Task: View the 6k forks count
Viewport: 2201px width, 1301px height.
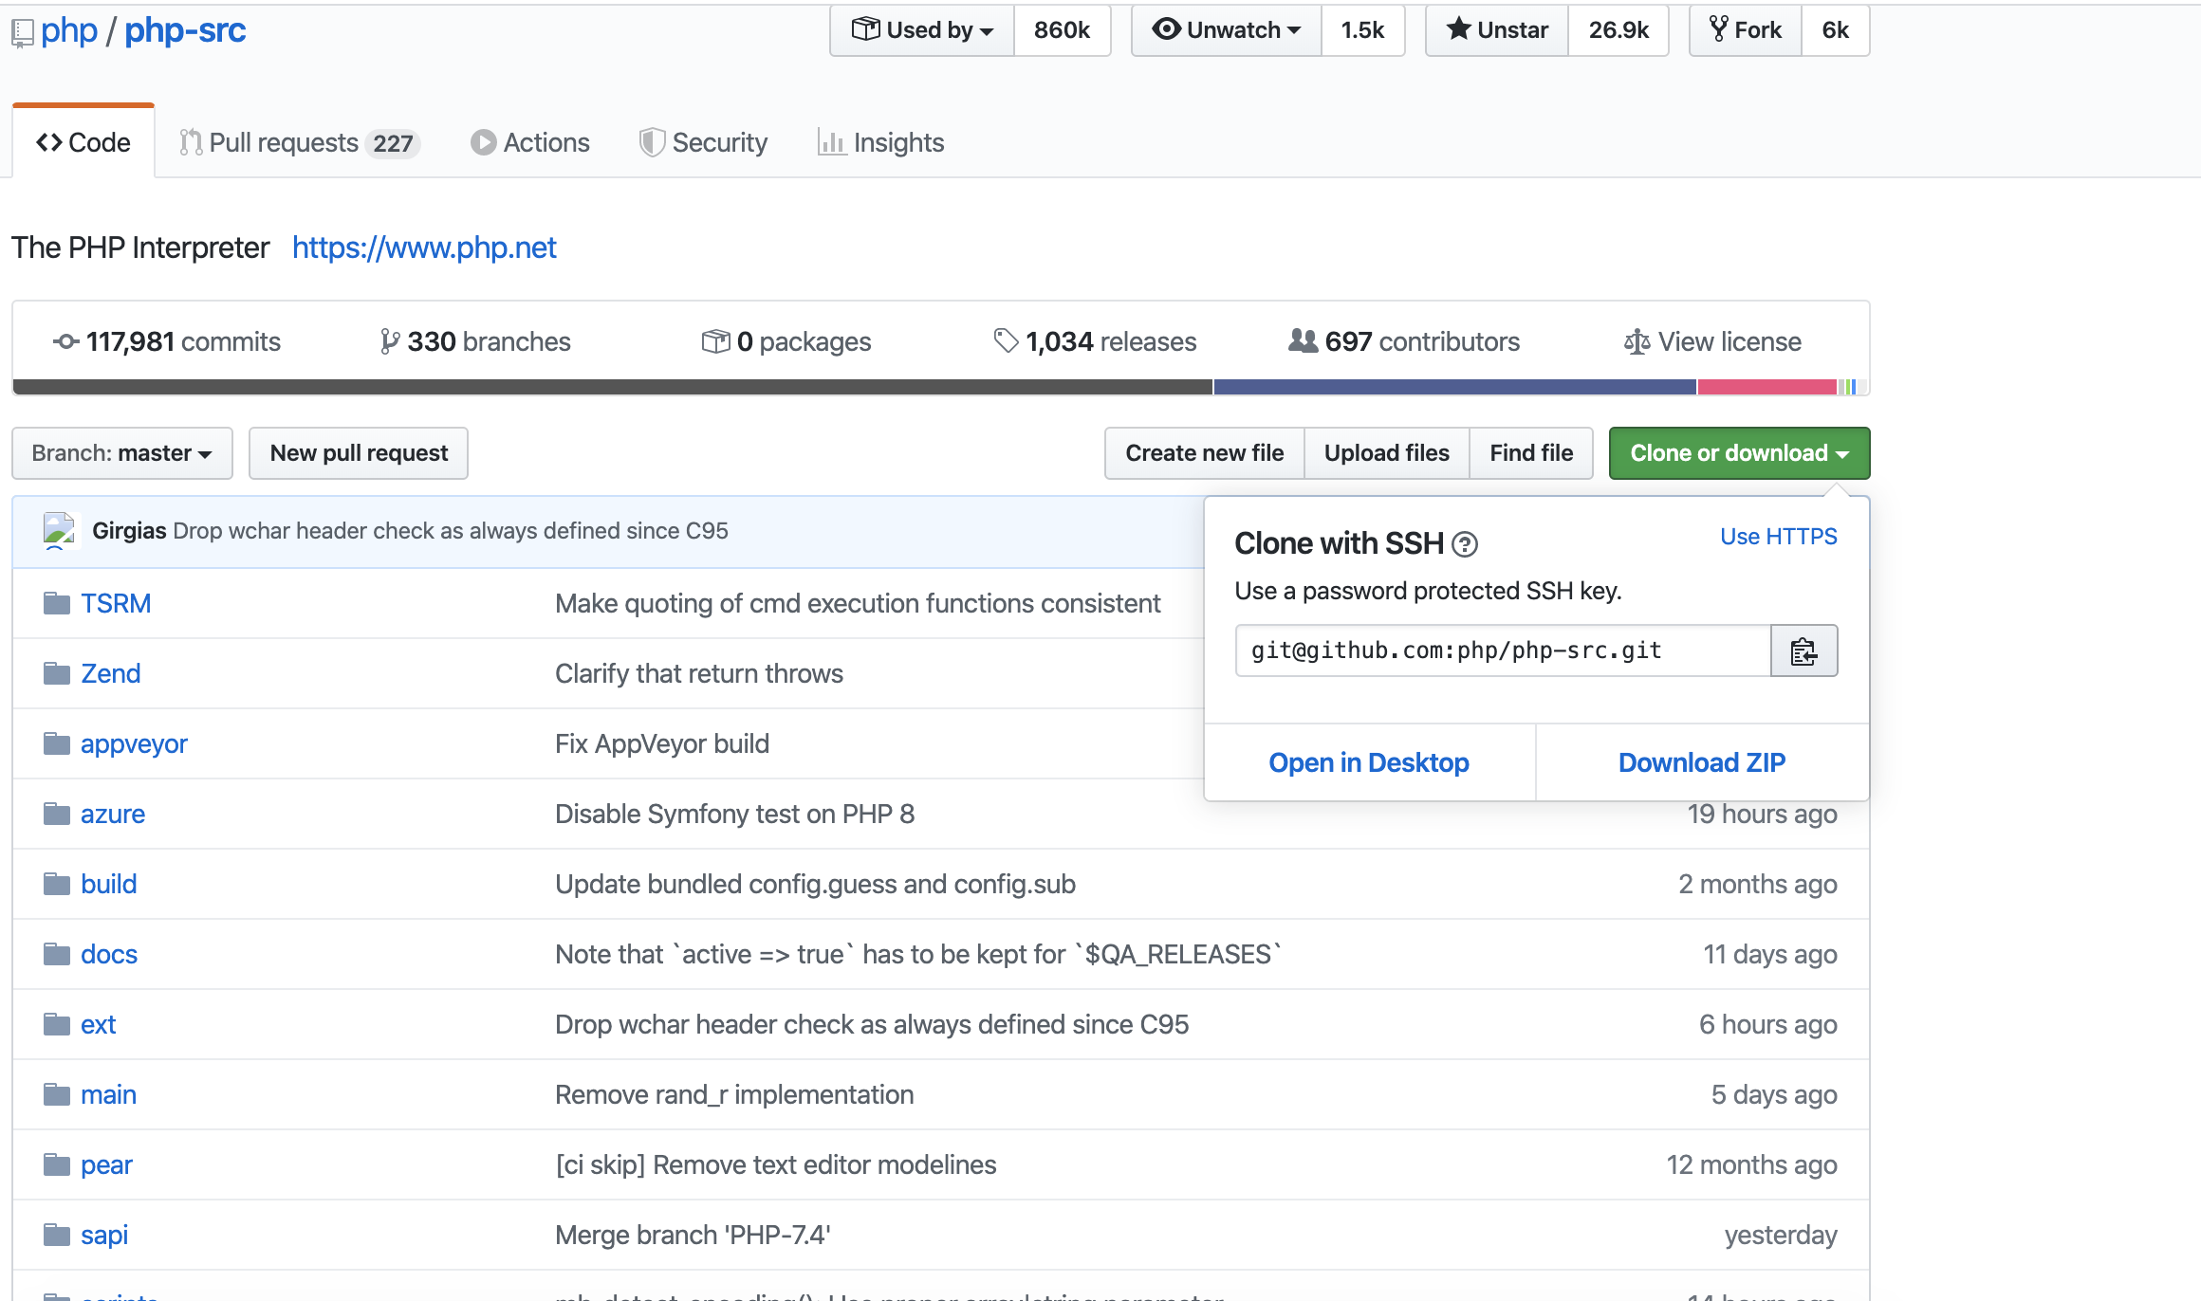Action: point(1835,30)
